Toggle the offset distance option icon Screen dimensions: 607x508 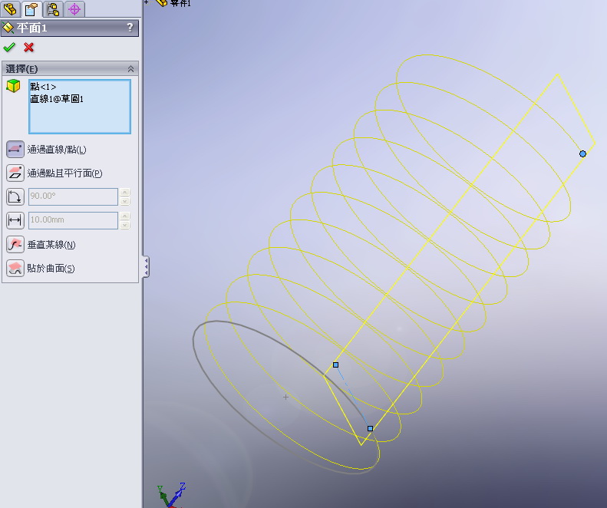coord(15,220)
